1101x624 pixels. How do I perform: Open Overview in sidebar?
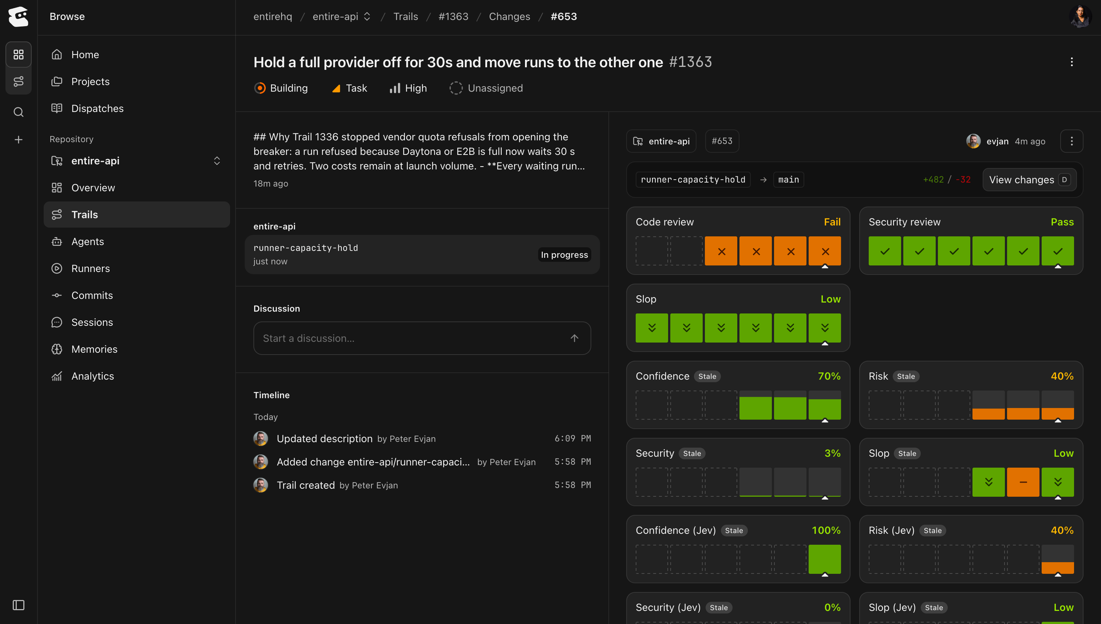pyautogui.click(x=137, y=188)
